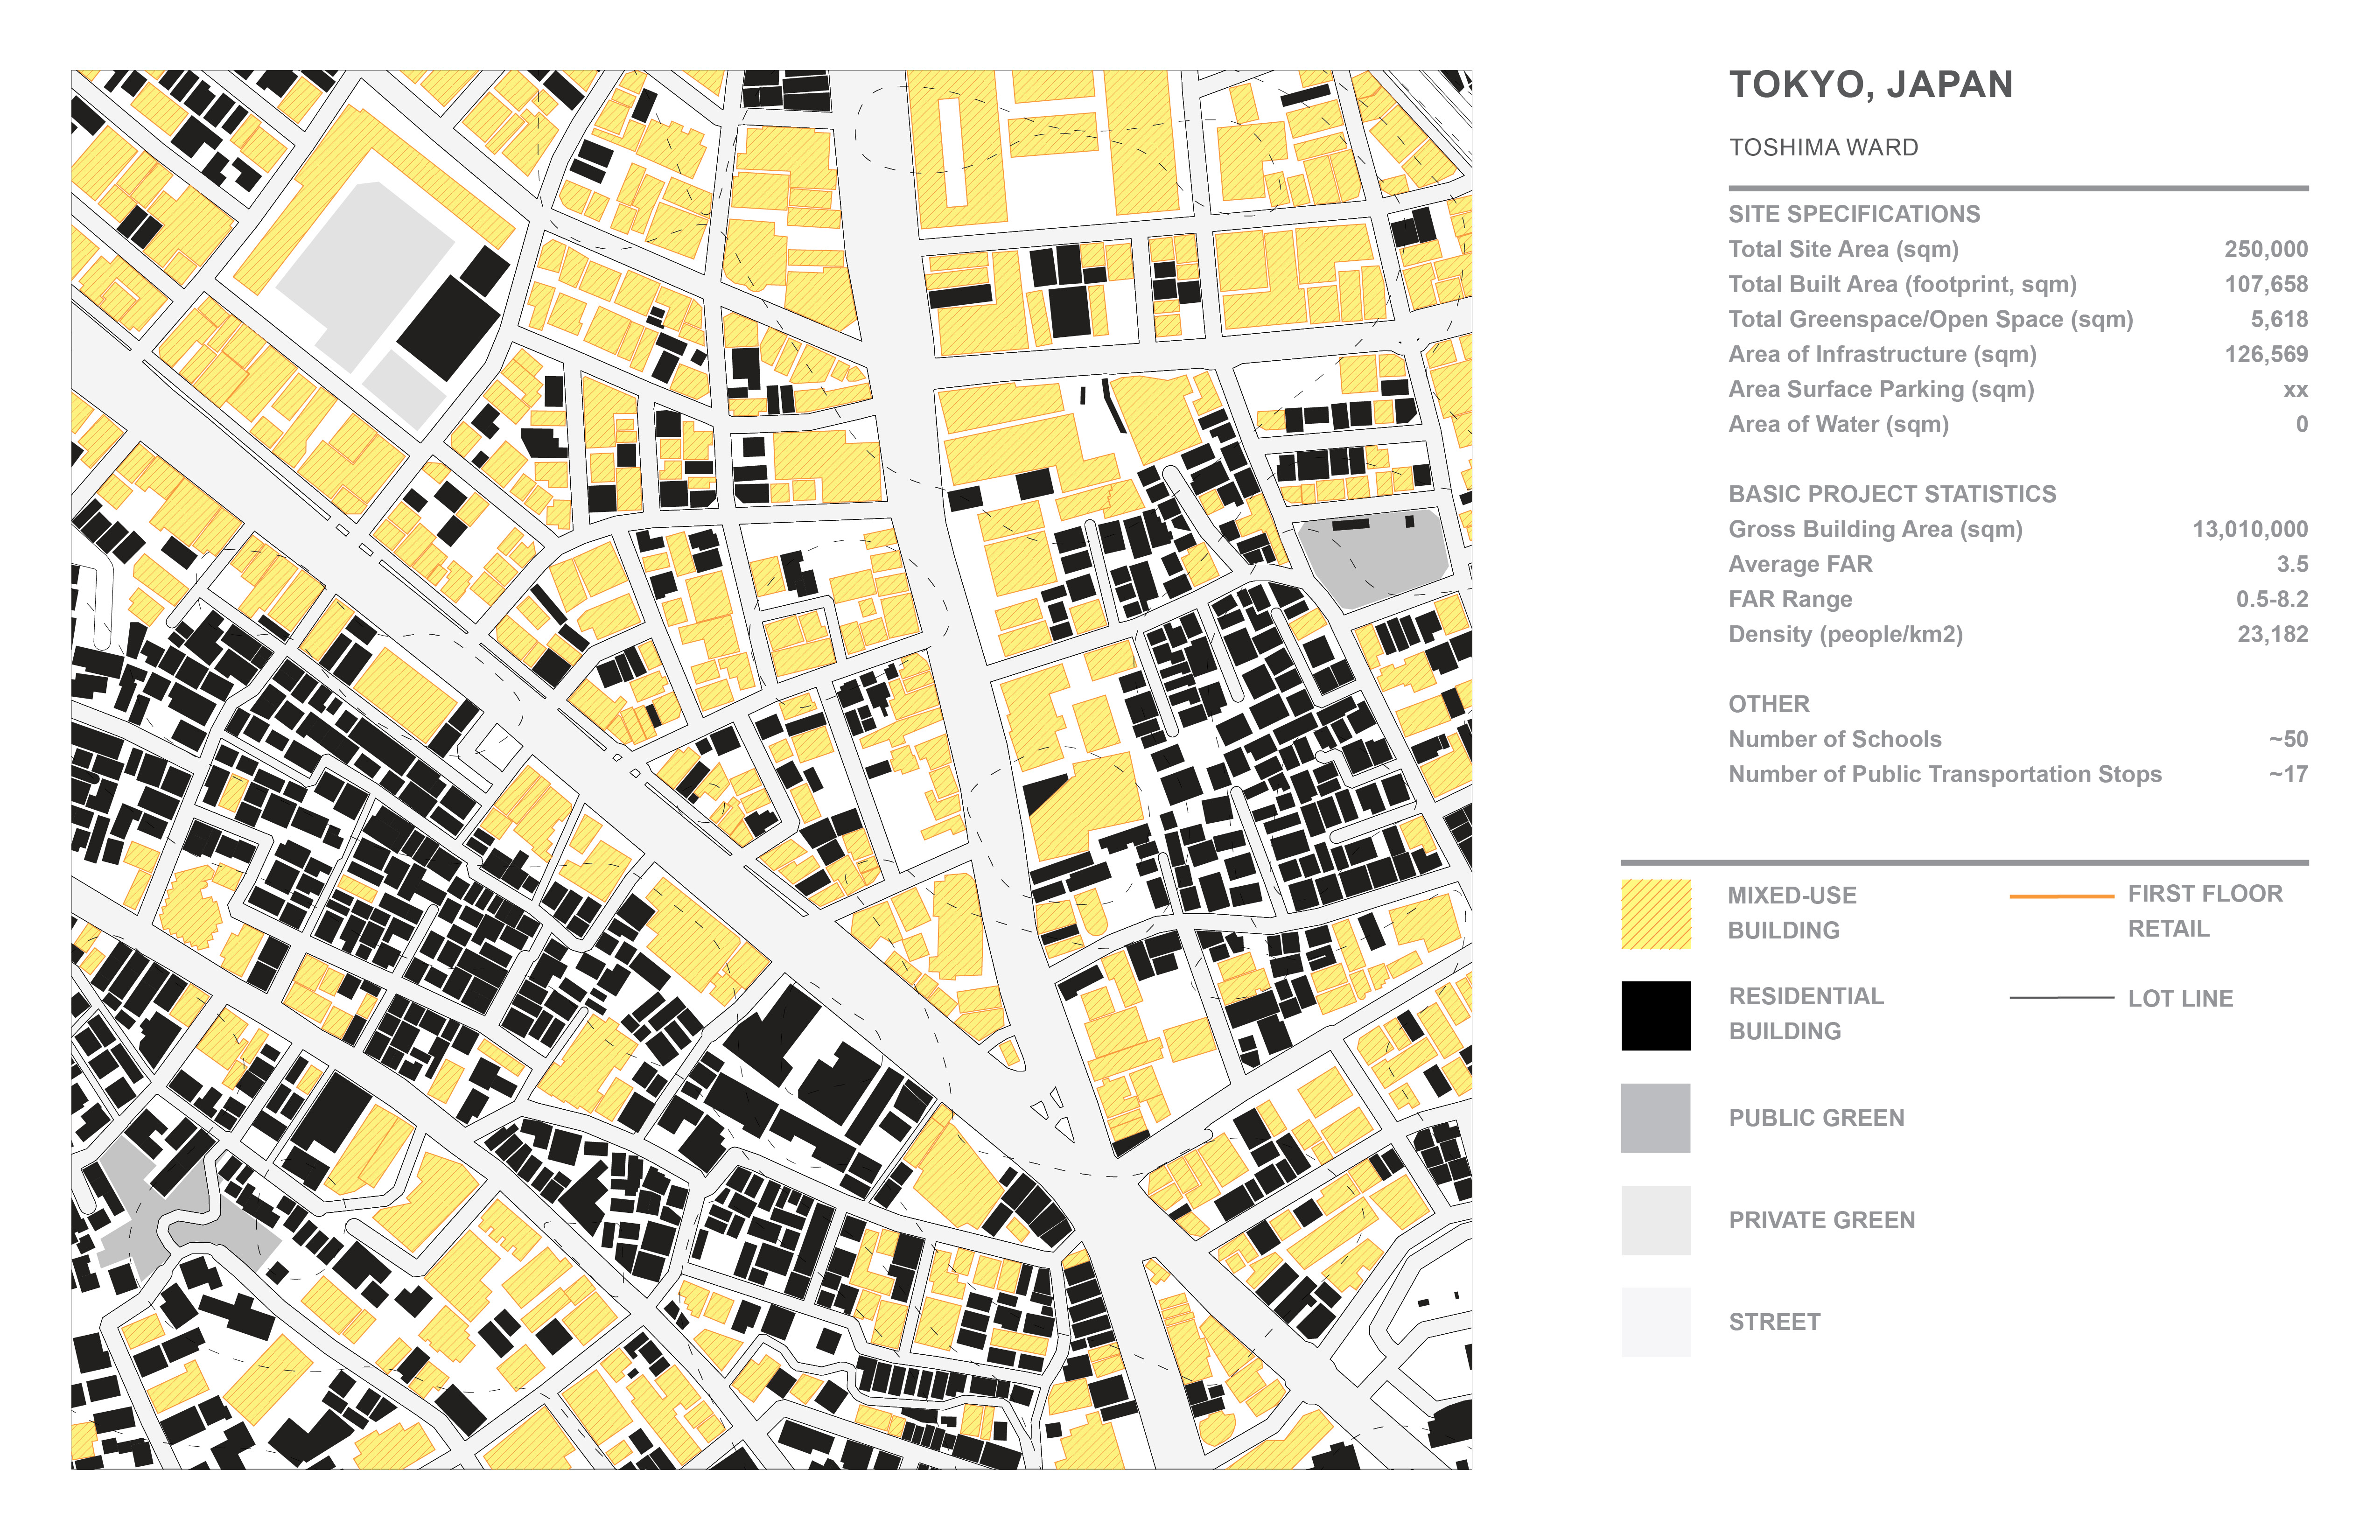Image resolution: width=2380 pixels, height=1540 pixels.
Task: Click the OTHER heading
Action: click(1768, 704)
